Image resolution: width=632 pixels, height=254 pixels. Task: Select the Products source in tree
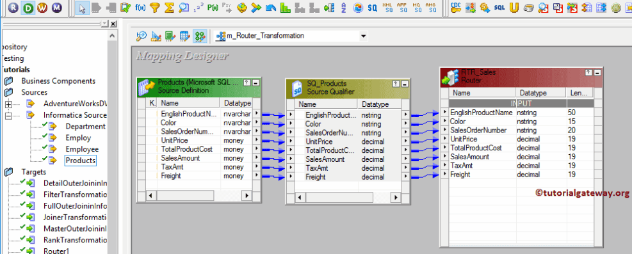tap(81, 160)
